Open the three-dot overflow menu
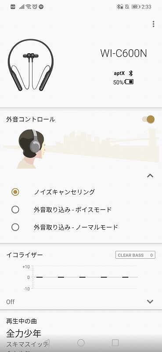 tap(154, 24)
